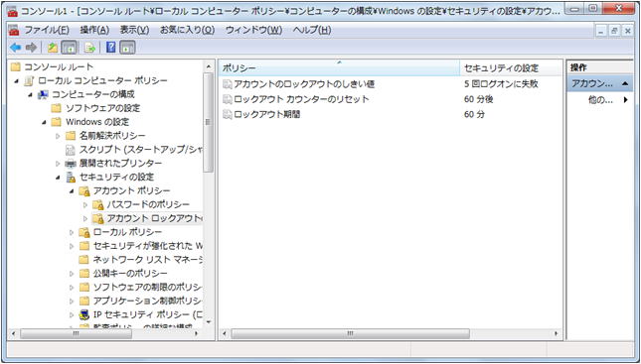Go up one level with folder-up icon
This screenshot has height=364, width=641.
pyautogui.click(x=53, y=48)
